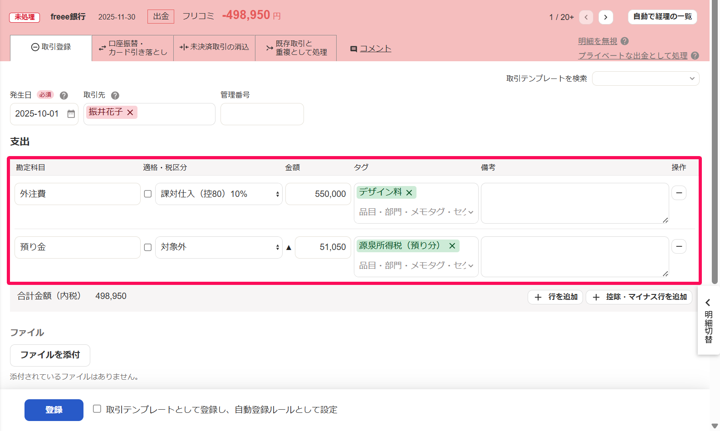This screenshot has width=720, height=431.
Task: Remove the 振井花子 partner tag
Action: (x=130, y=112)
